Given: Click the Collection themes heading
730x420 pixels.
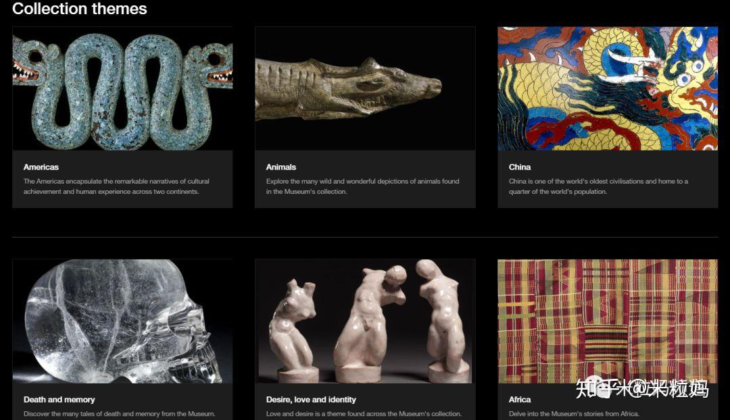Looking at the screenshot, I should coord(80,9).
